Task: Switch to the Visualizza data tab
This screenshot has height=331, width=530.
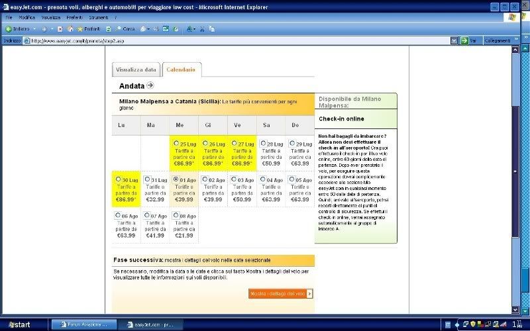Action: [136, 70]
